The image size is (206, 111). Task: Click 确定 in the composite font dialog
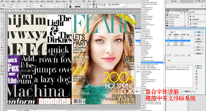(x=199, y=32)
